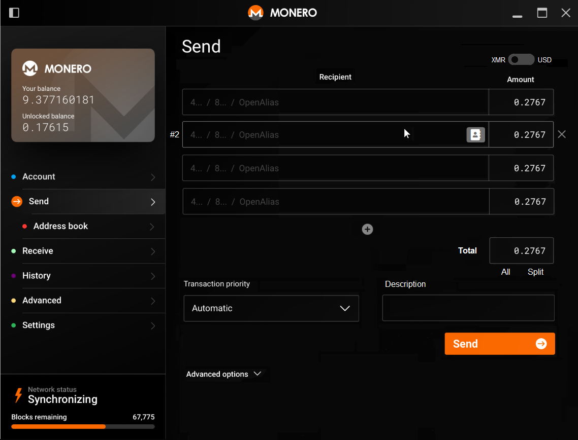Click the unlocked balance 0.17615

click(x=46, y=128)
